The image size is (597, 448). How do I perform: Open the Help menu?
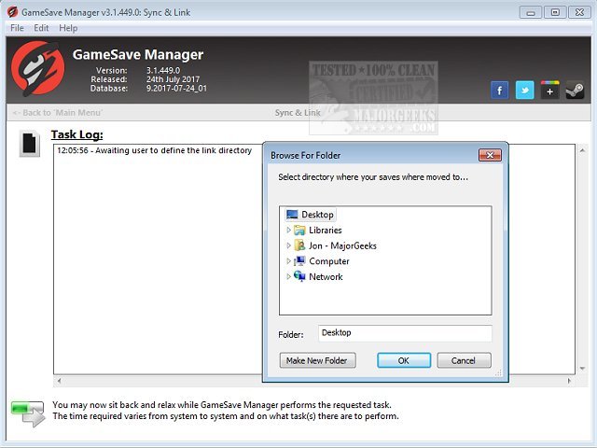pos(68,28)
